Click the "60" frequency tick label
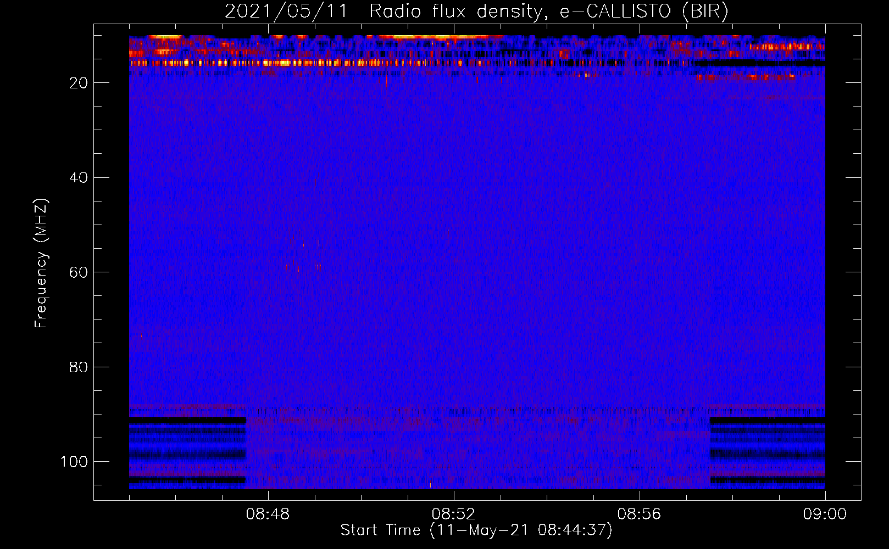 click(x=79, y=272)
